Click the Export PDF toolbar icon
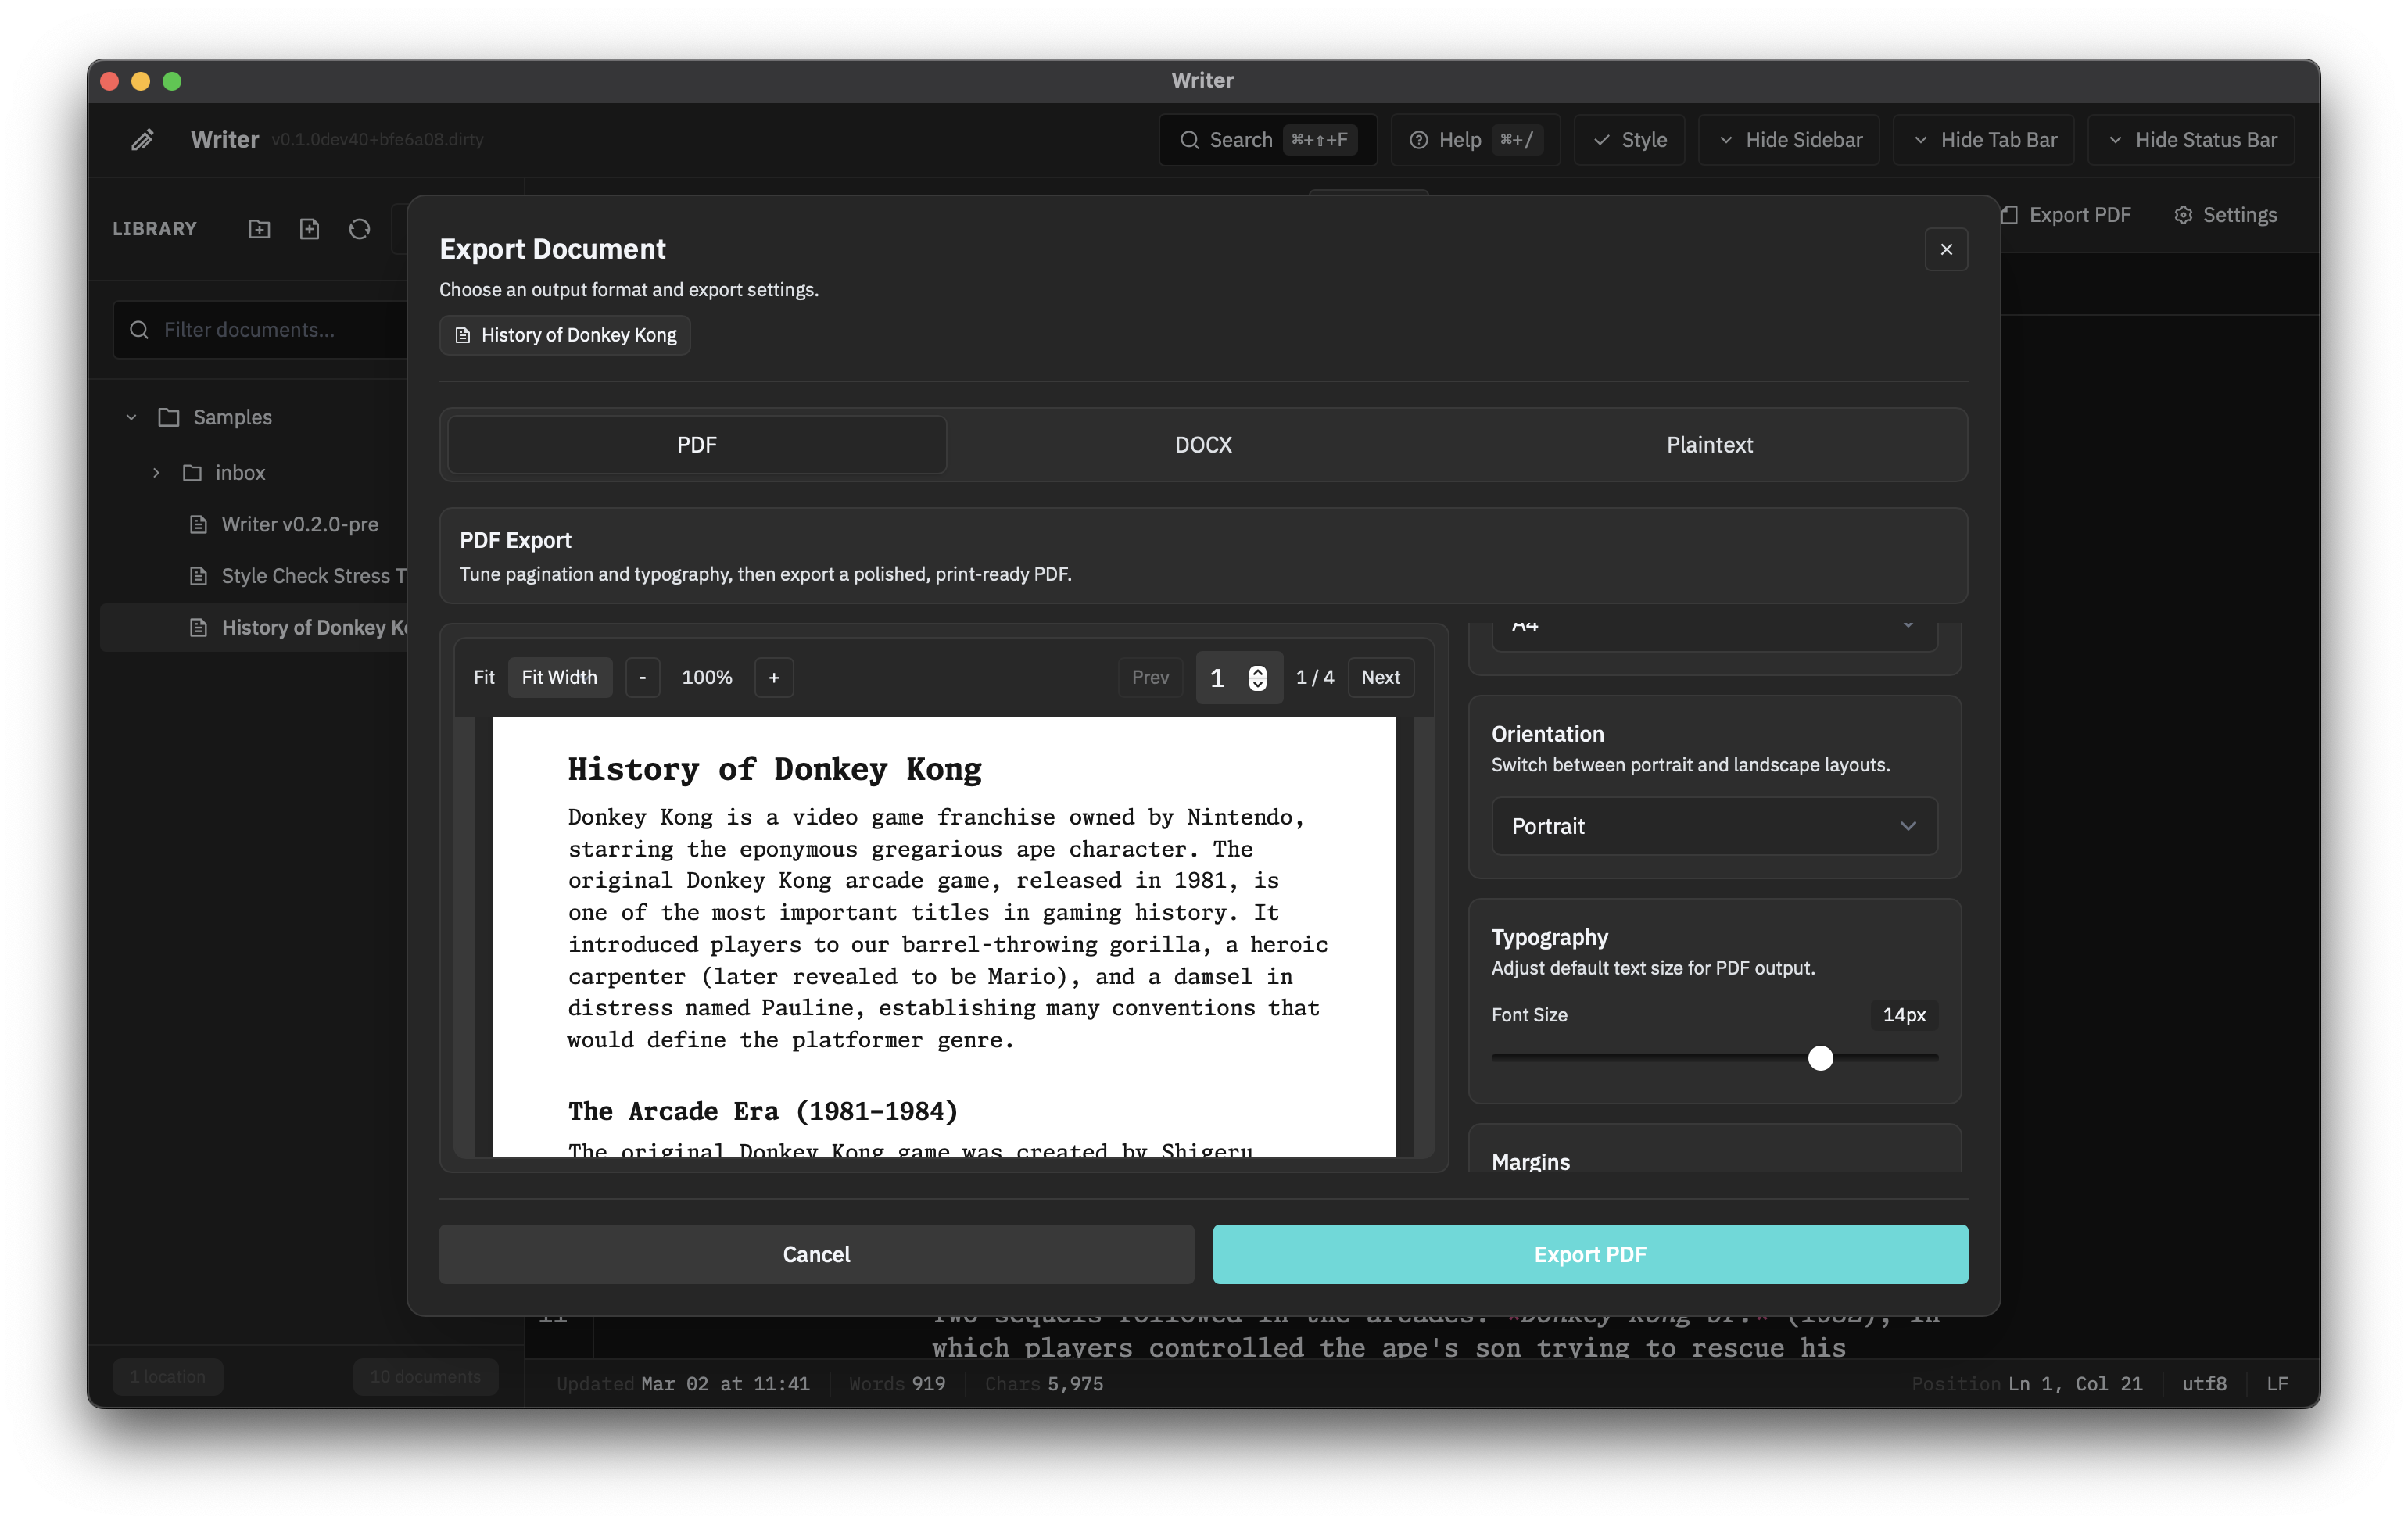 (2066, 214)
